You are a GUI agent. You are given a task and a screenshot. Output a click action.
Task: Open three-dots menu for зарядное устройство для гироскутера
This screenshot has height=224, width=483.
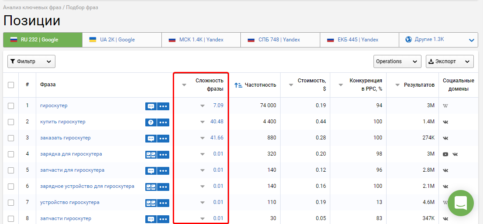coord(163,187)
